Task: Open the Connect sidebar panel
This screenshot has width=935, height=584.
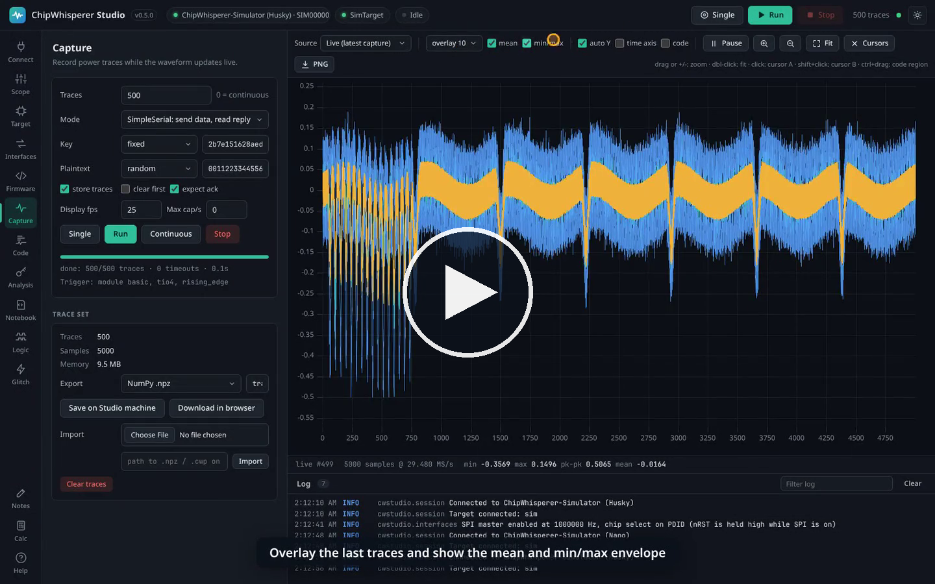Action: (x=21, y=53)
